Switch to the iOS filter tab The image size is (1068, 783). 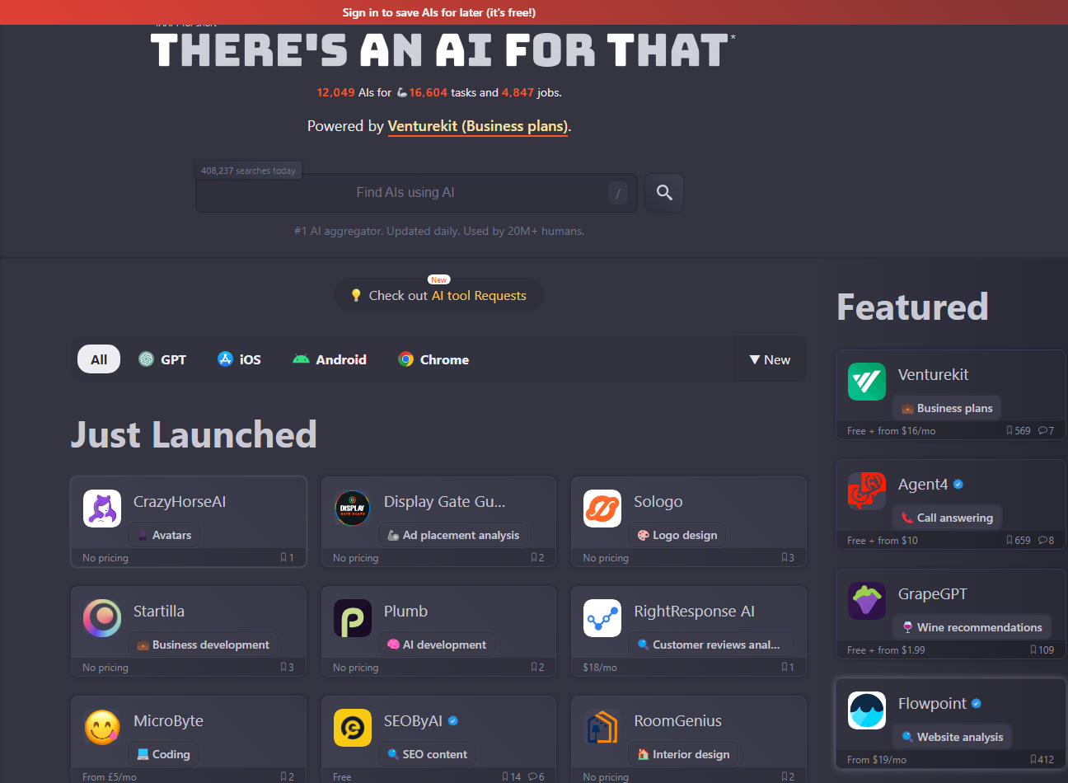[239, 359]
